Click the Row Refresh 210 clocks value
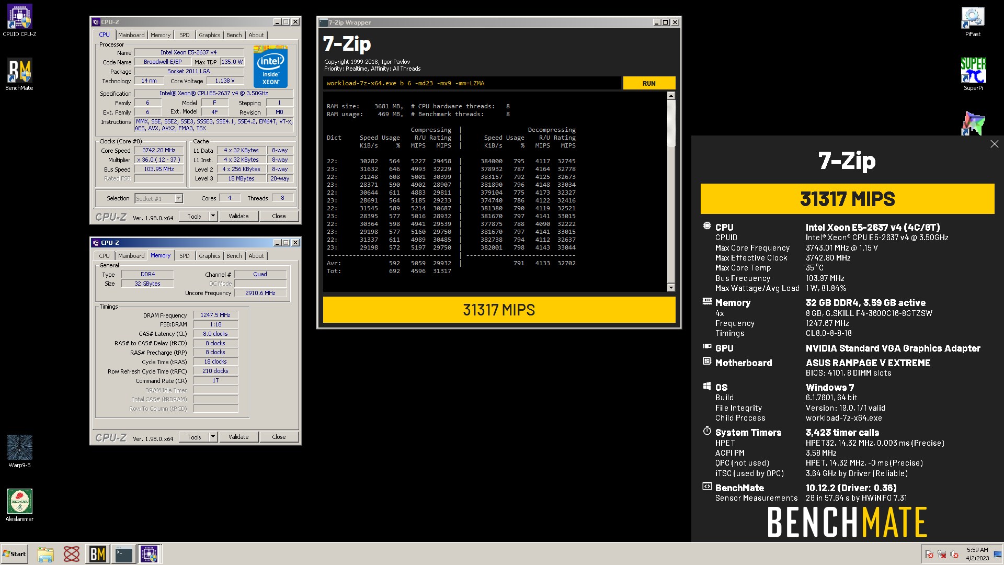This screenshot has height=565, width=1004. click(x=215, y=371)
